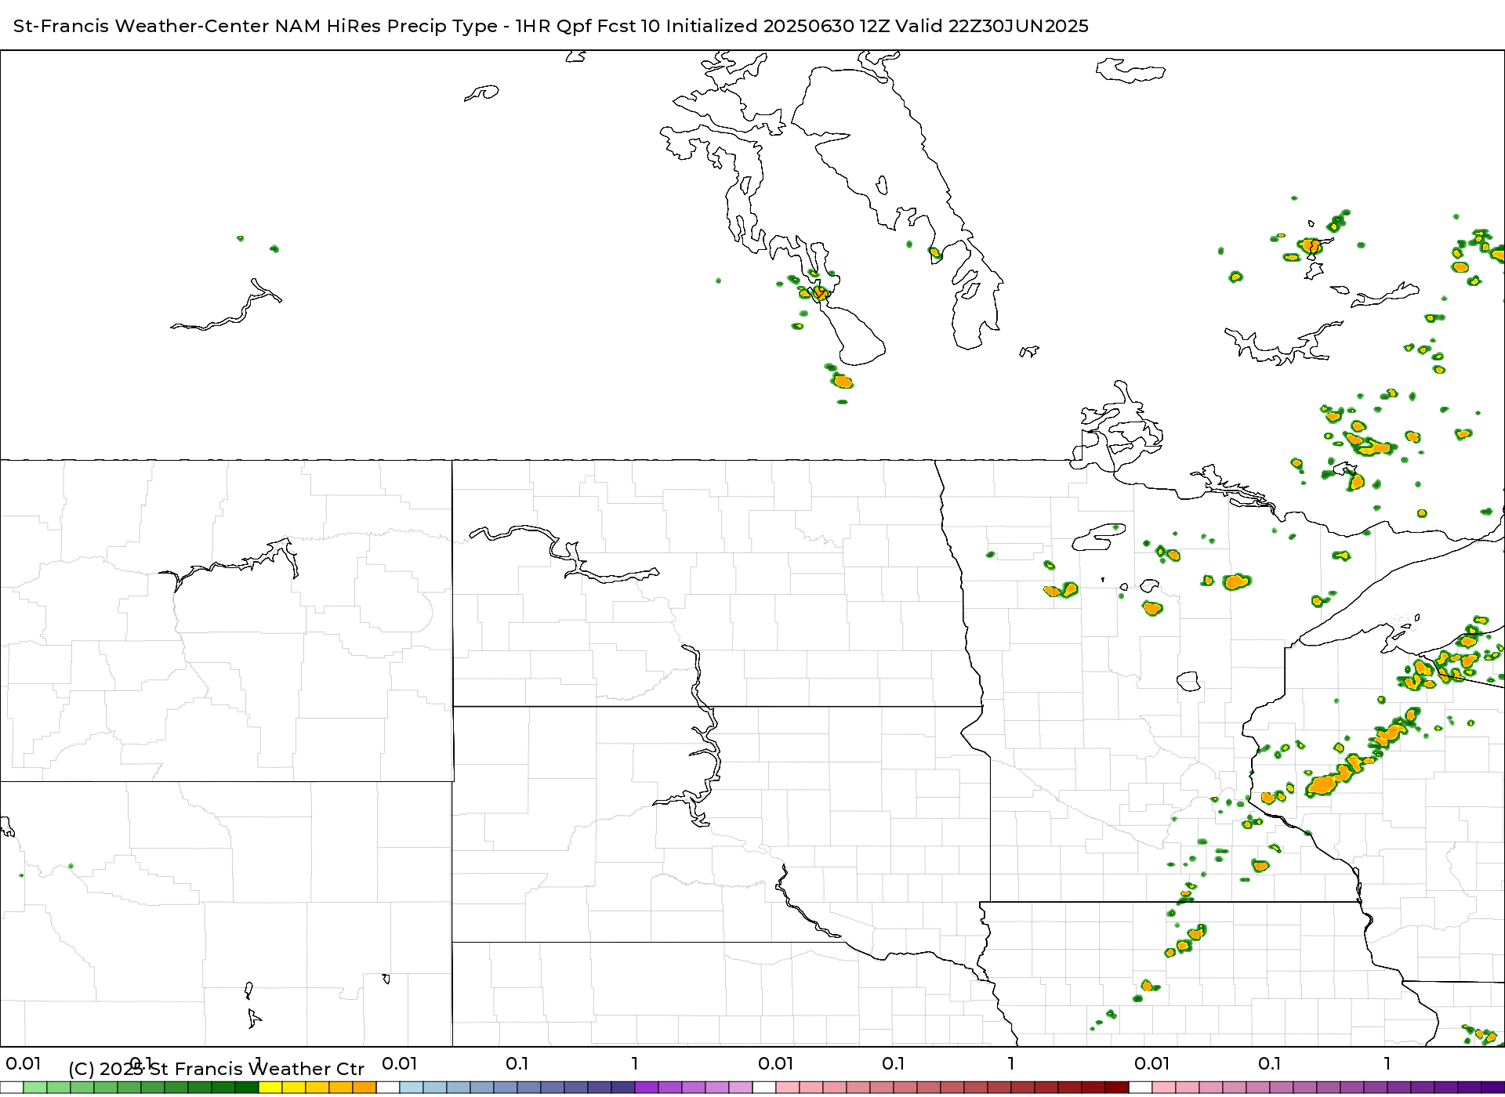The image size is (1505, 1097).
Task: Click the 1 label above the pink-purple scale
Action: point(1387,1063)
